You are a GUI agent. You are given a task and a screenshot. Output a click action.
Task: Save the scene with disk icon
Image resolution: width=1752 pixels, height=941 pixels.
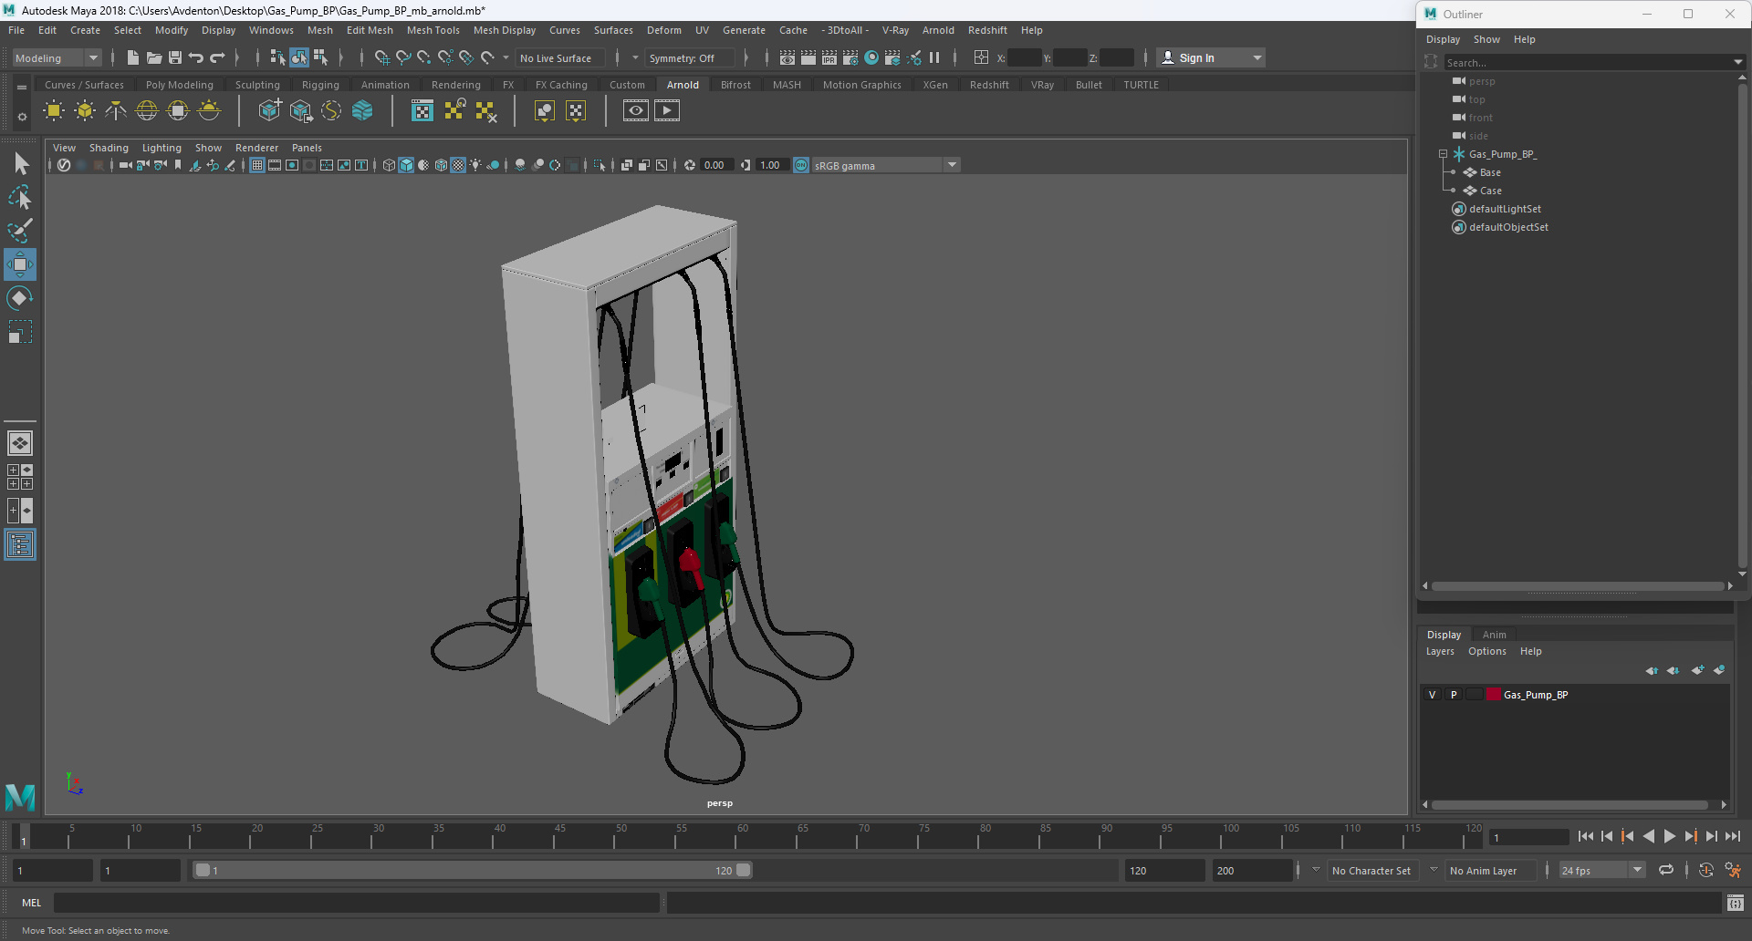tap(175, 57)
